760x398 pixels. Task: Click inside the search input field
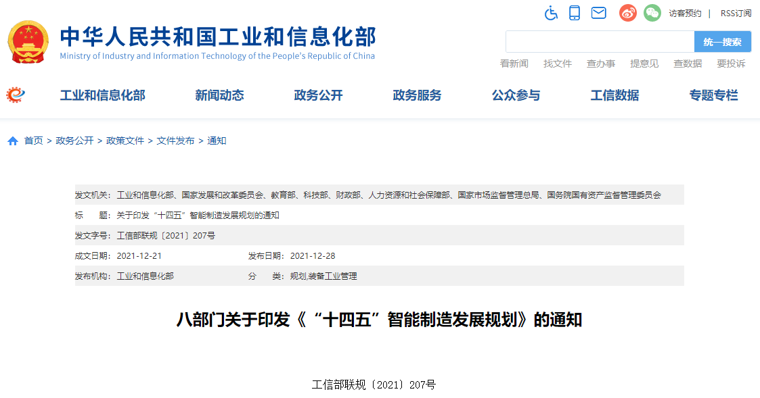click(x=599, y=41)
